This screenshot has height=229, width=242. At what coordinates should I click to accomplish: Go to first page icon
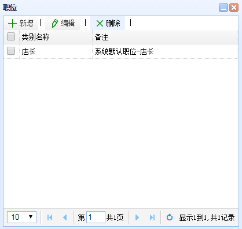point(50,217)
